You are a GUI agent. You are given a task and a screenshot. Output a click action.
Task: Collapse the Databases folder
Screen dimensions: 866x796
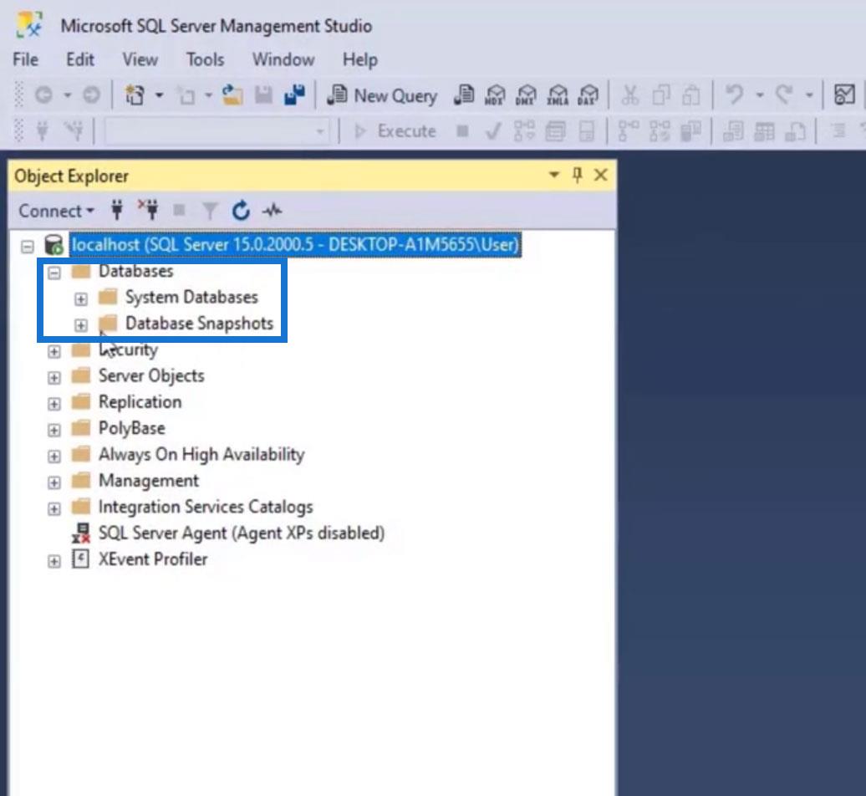pyautogui.click(x=53, y=273)
